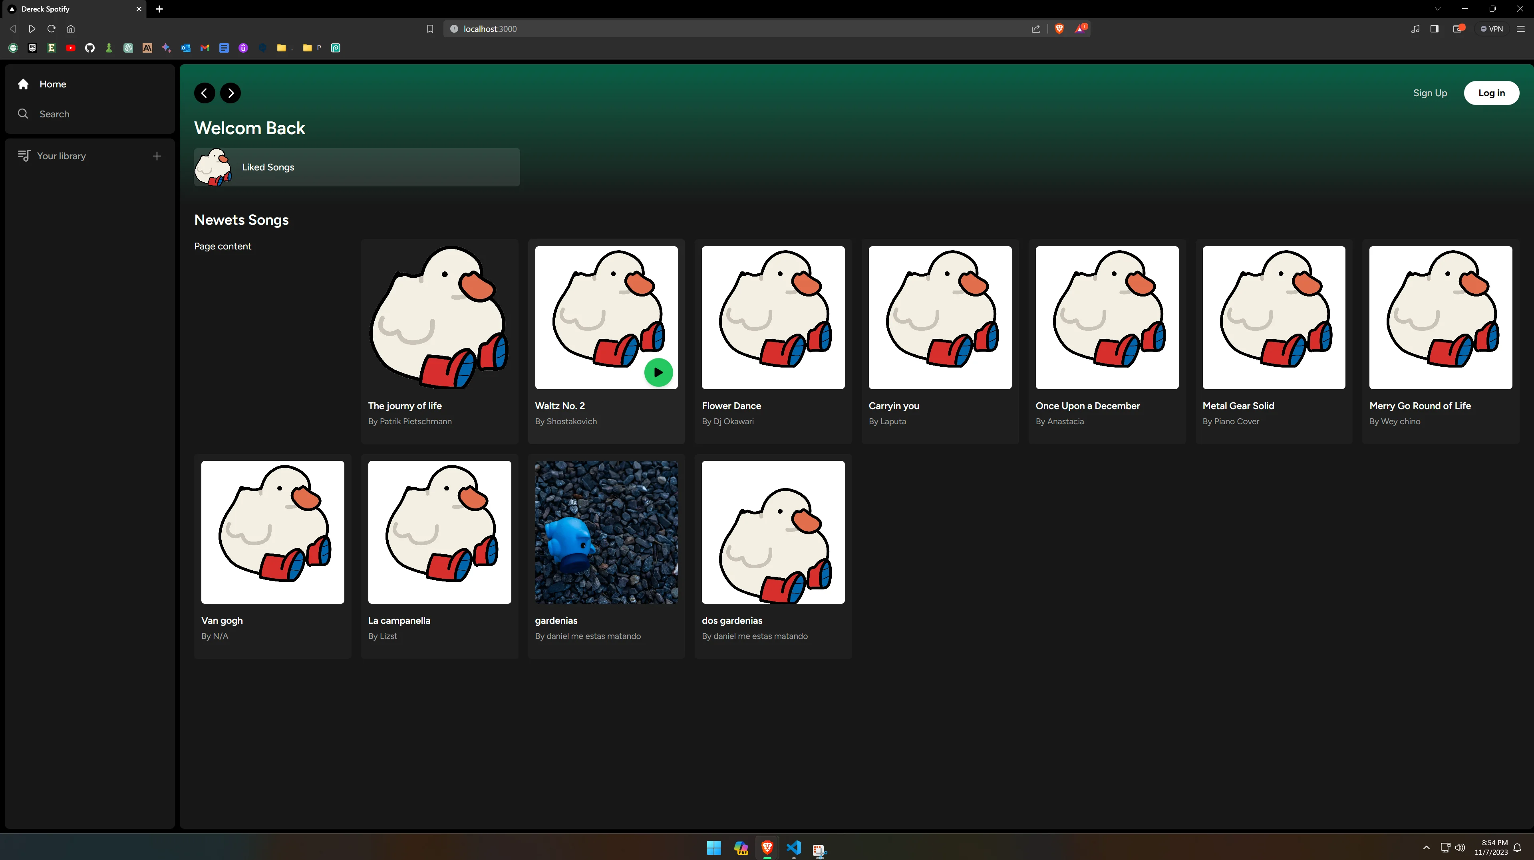
Task: Click the Log in button
Action: 1491,93
